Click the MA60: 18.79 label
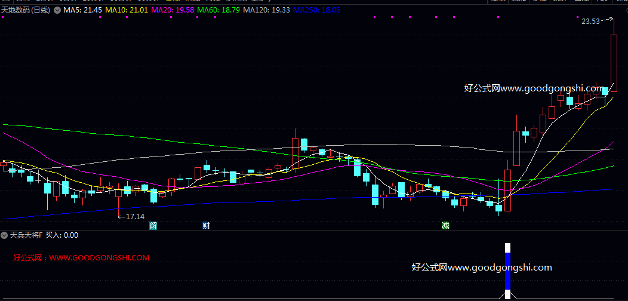This screenshot has width=628, height=301. (219, 10)
